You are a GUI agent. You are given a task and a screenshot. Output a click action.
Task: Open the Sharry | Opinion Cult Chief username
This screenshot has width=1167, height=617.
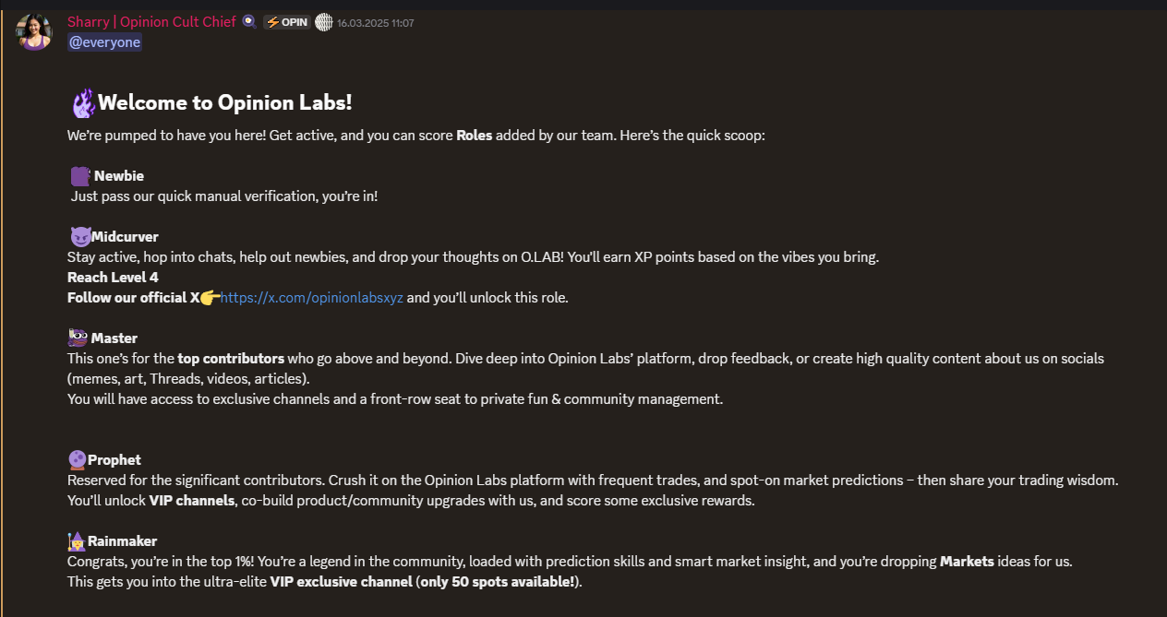(x=151, y=22)
